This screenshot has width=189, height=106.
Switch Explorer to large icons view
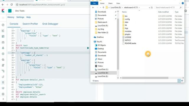tap(182, 81)
